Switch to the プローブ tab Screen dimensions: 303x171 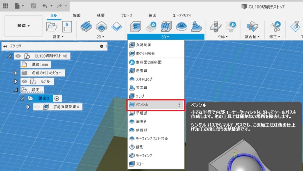pos(127,15)
